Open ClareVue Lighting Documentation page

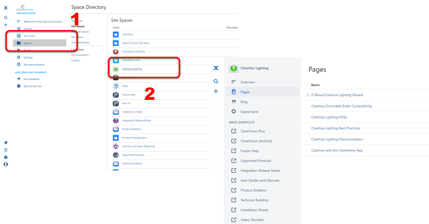[x=337, y=139]
